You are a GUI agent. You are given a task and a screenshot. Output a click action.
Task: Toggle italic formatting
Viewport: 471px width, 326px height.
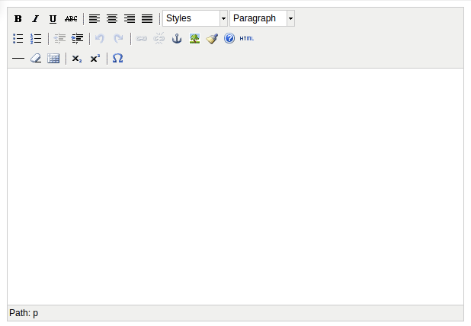click(x=35, y=18)
